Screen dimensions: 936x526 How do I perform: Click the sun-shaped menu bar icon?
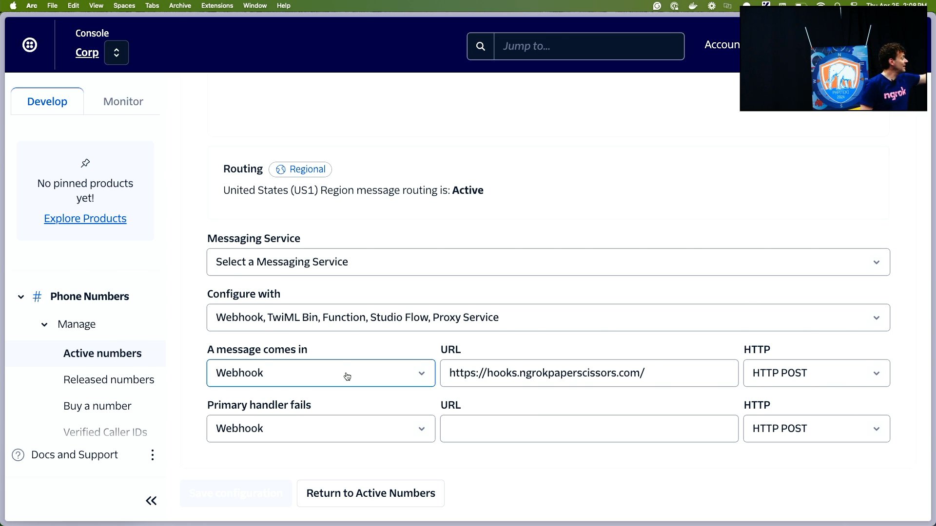pos(712,6)
